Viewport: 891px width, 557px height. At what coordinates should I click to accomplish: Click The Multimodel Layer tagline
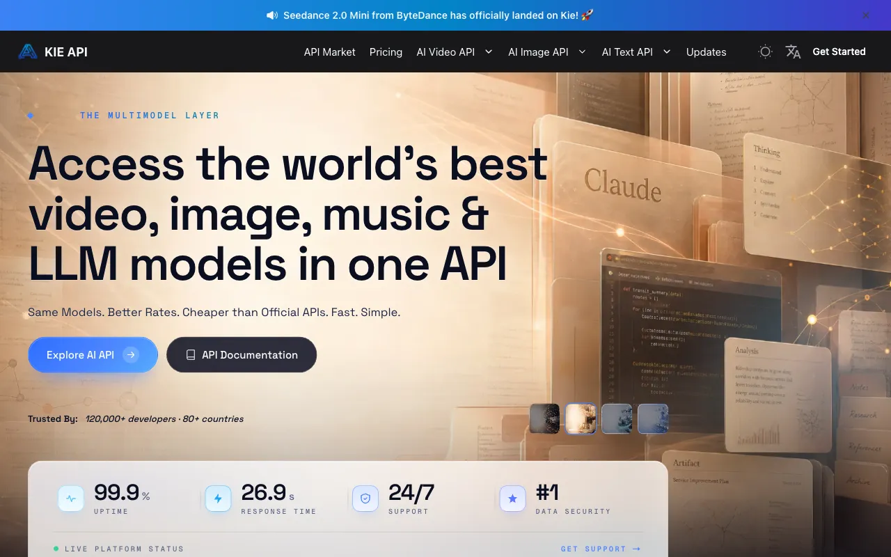point(150,116)
